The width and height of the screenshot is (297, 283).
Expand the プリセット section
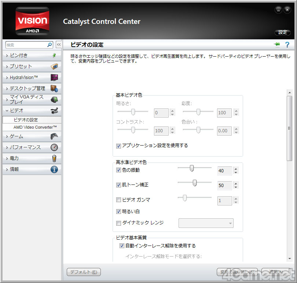(32, 67)
